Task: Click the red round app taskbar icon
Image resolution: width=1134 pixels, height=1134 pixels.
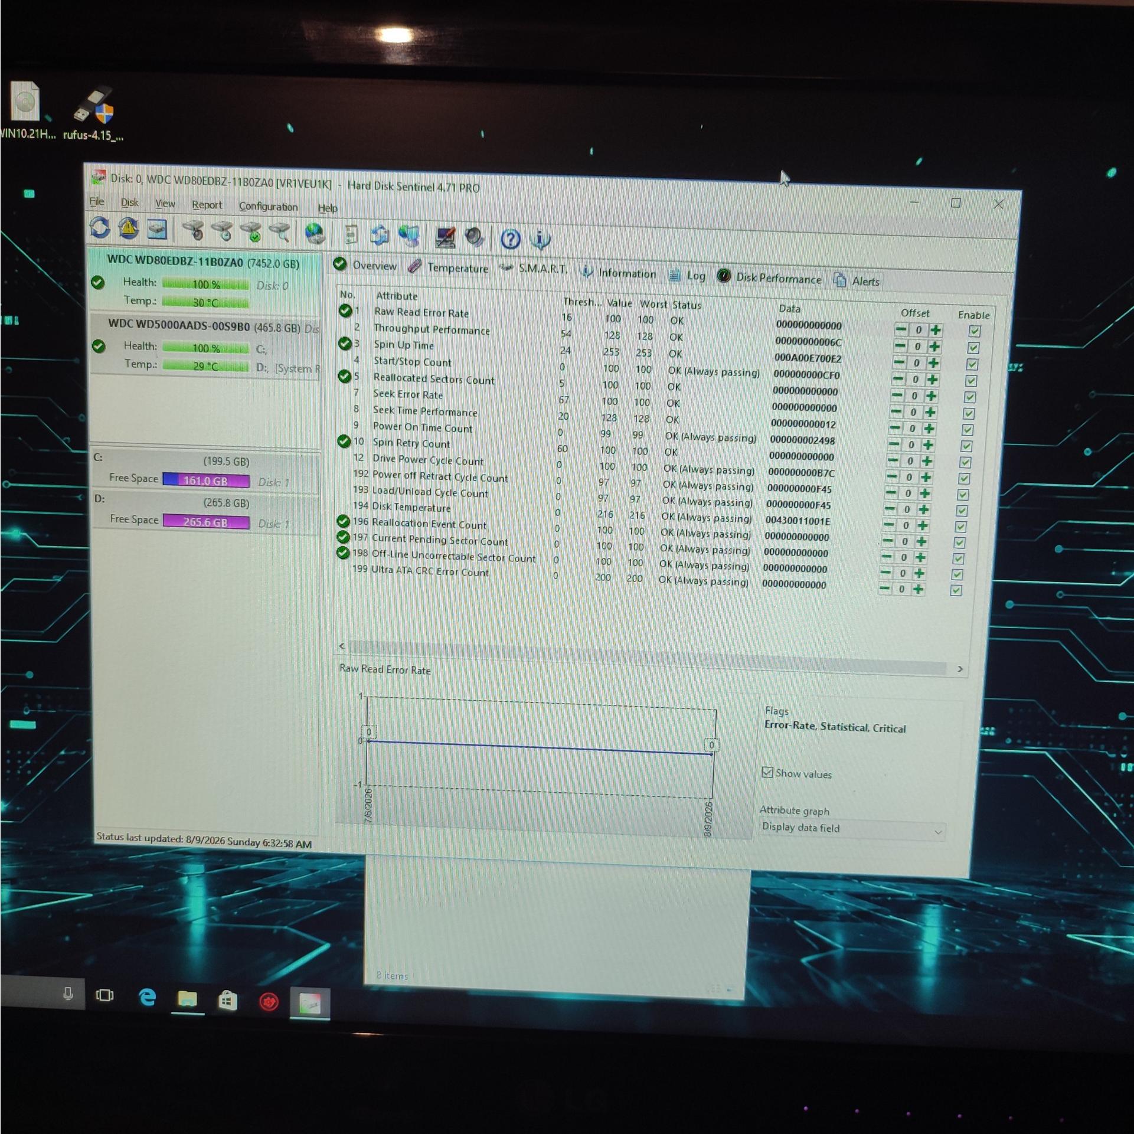Action: point(269,1002)
